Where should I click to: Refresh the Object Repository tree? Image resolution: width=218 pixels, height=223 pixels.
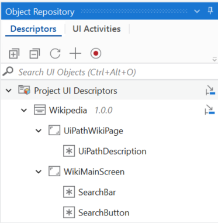[55, 53]
